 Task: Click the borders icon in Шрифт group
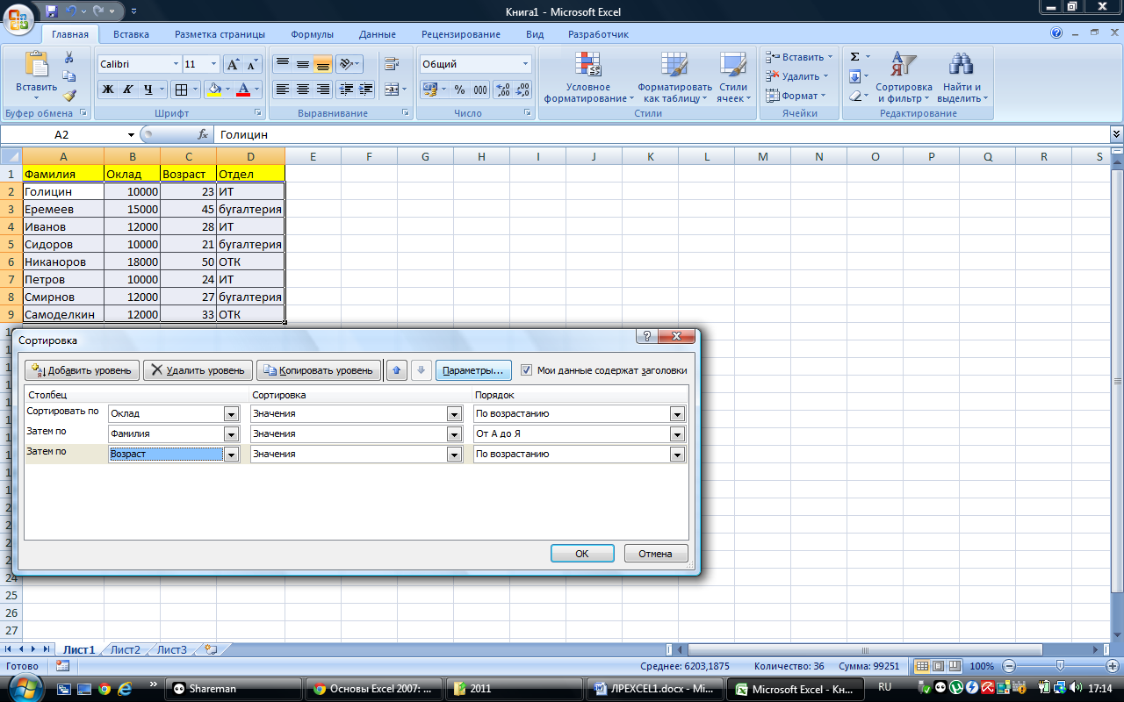[180, 89]
